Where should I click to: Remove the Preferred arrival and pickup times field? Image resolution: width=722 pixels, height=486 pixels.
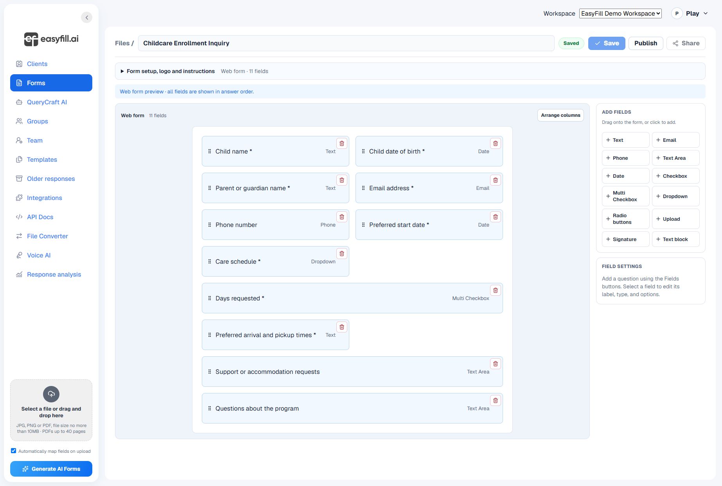tap(342, 327)
